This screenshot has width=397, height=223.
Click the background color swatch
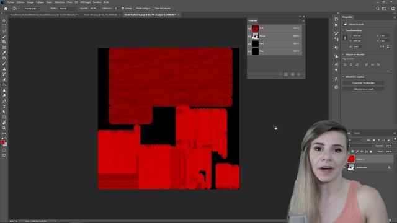tap(6, 145)
